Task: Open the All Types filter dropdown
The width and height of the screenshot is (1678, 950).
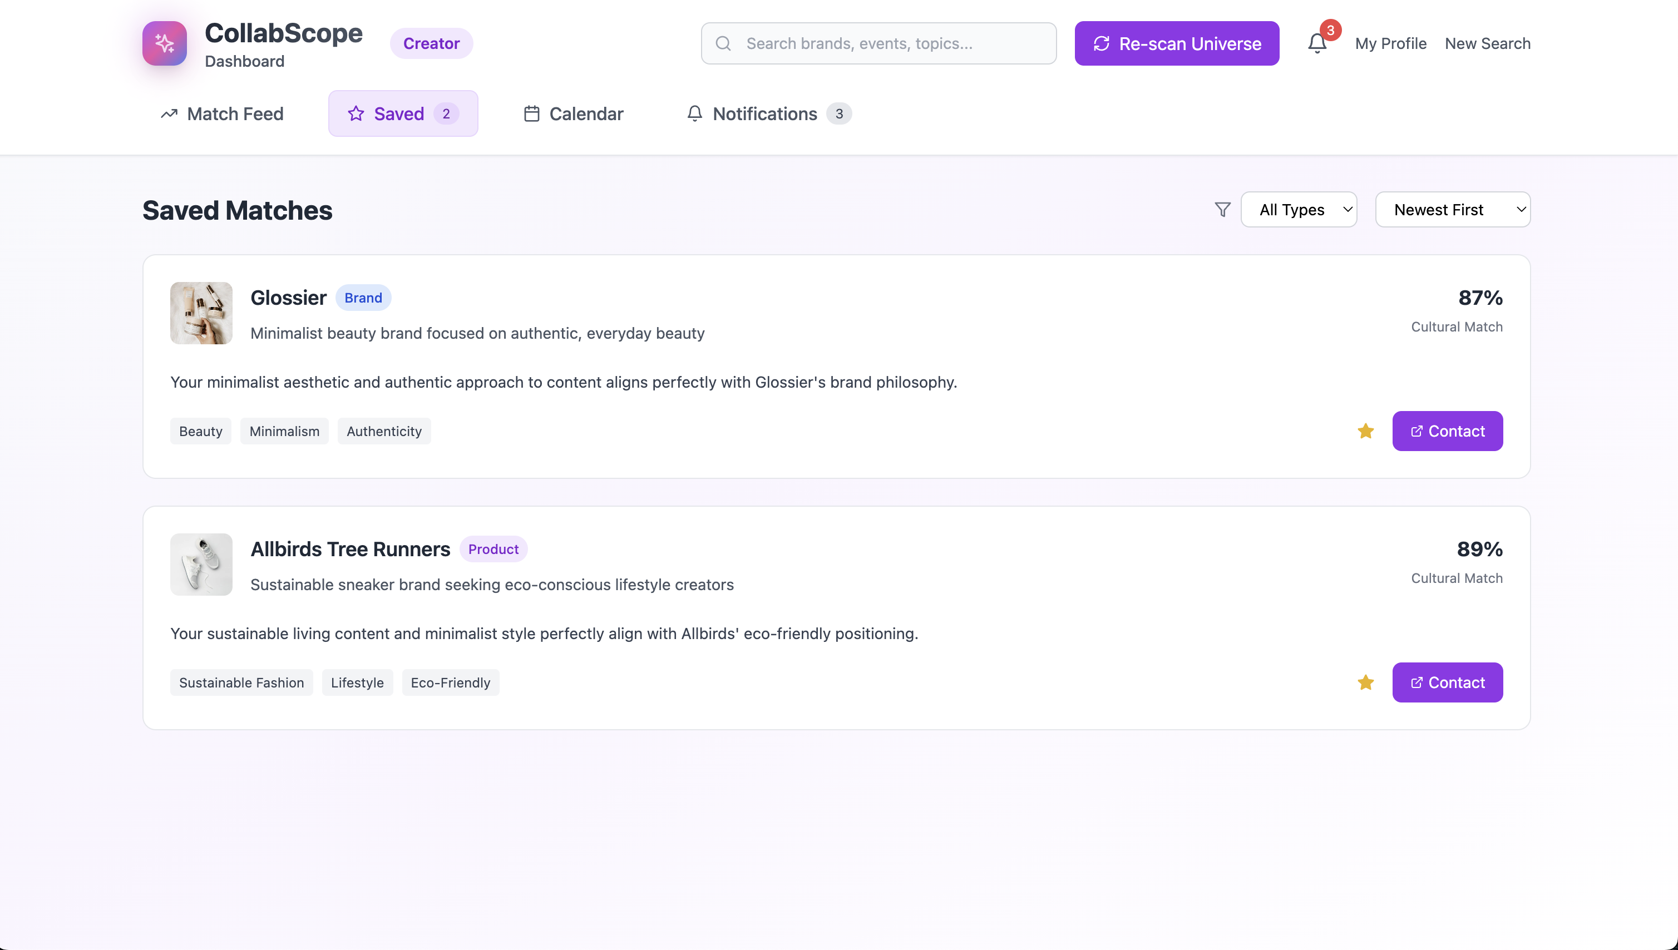Action: 1298,210
